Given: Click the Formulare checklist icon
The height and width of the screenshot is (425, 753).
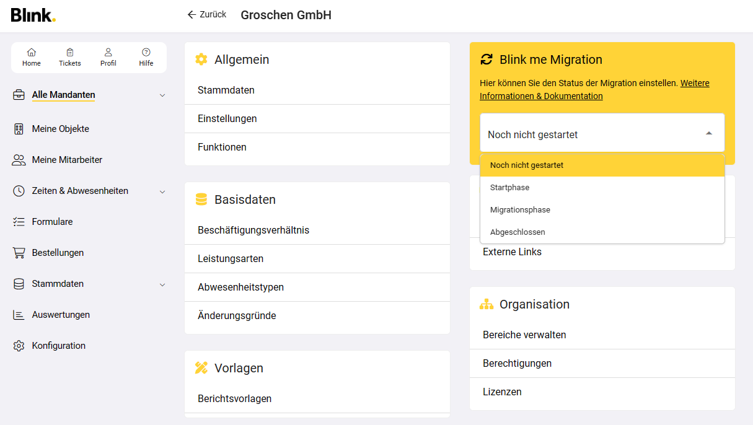Looking at the screenshot, I should (x=19, y=222).
